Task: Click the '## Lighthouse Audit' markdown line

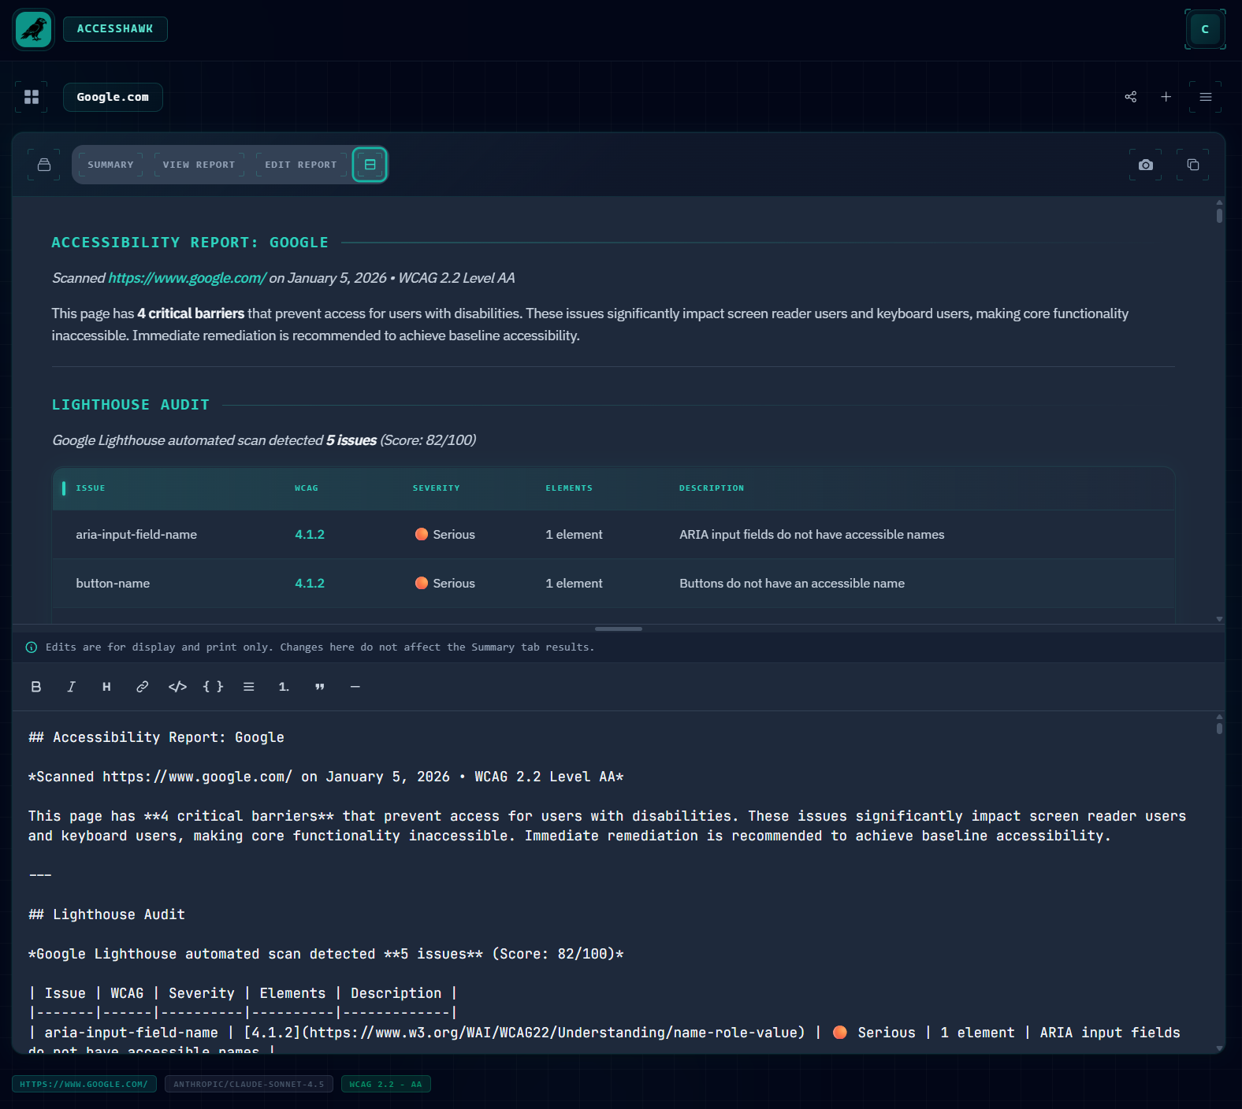Action: click(x=106, y=914)
